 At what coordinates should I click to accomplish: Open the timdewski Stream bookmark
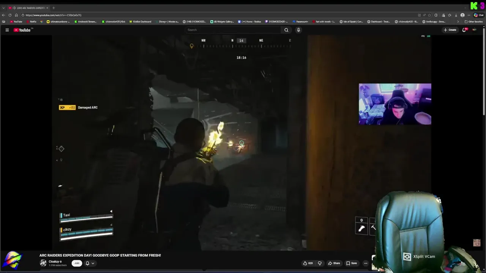point(85,22)
